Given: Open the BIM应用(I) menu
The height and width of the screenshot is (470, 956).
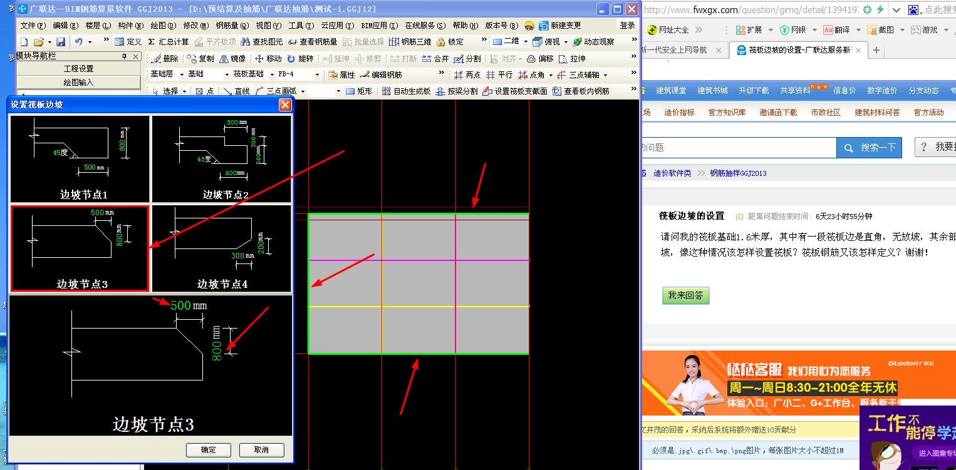Looking at the screenshot, I should (379, 26).
